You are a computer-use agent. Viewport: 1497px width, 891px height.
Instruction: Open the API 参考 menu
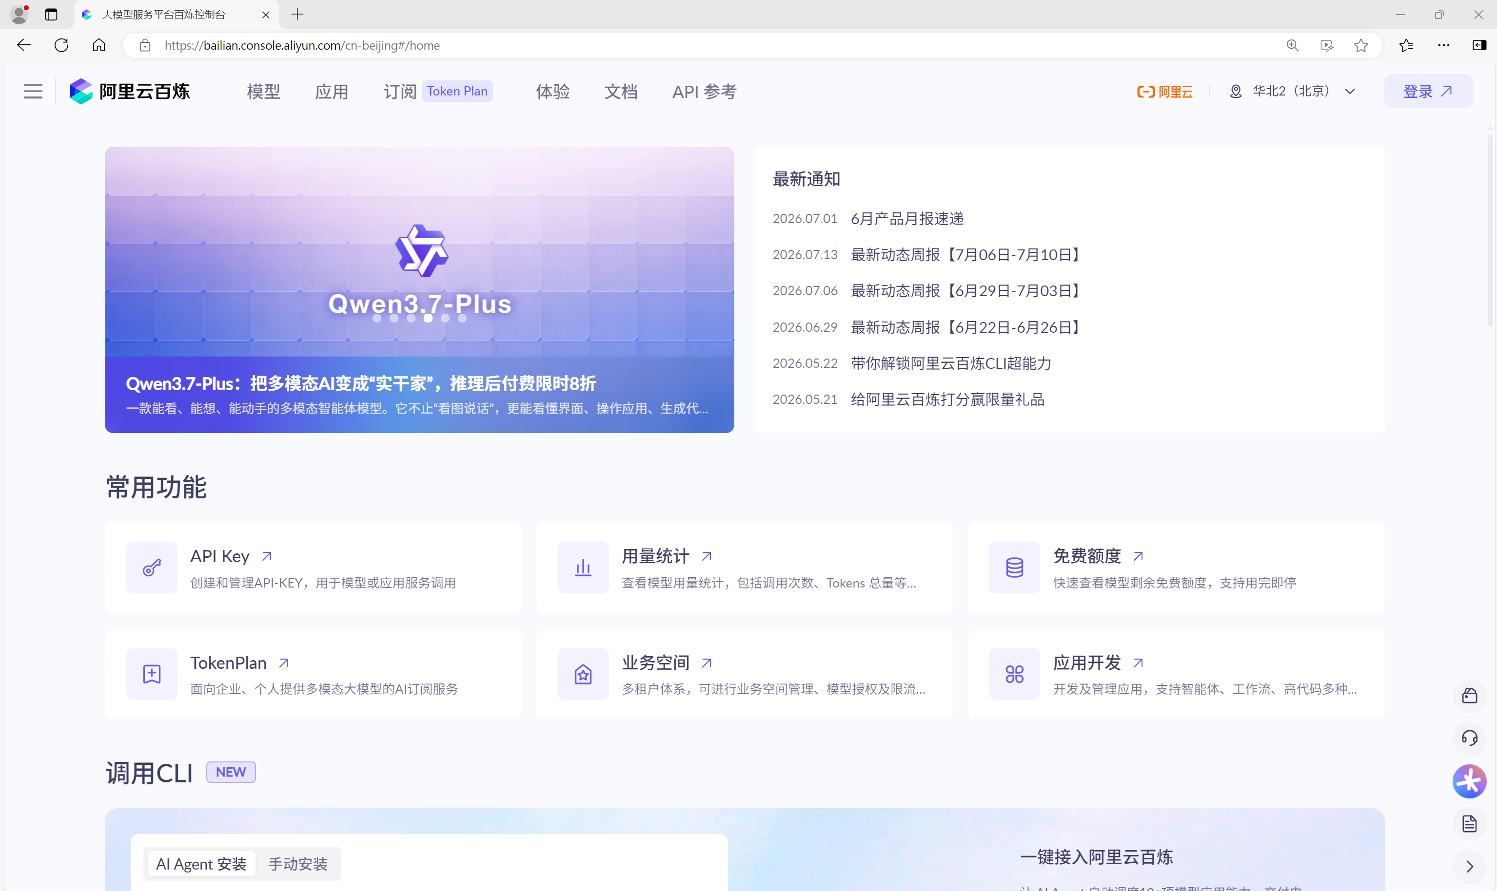coord(704,91)
